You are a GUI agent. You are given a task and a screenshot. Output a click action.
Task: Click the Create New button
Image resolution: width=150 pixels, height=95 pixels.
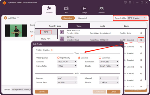coord(99,92)
